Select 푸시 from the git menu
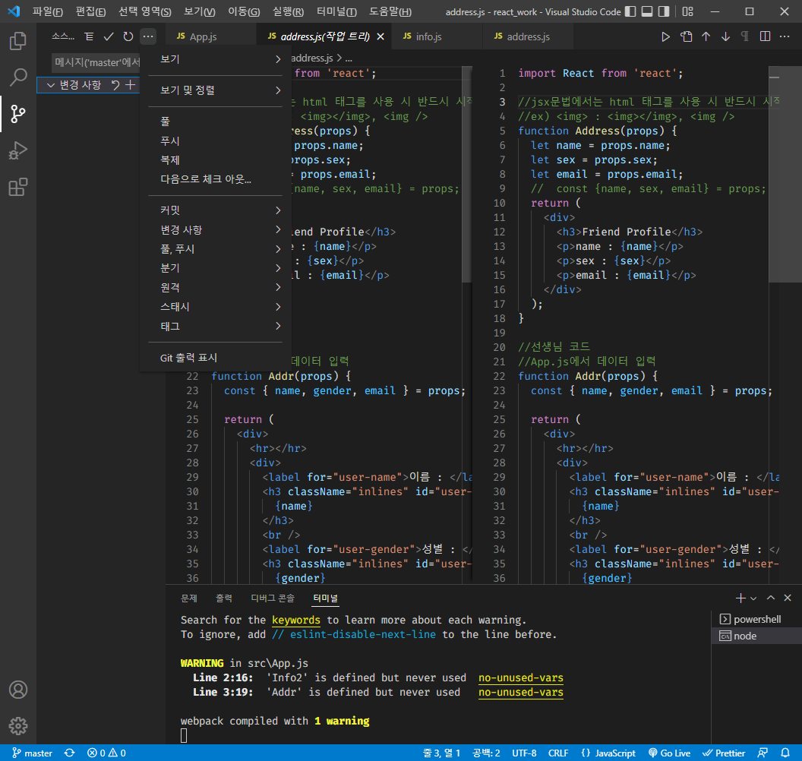 216,141
